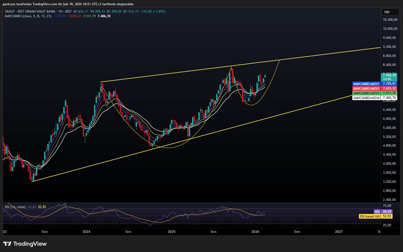Click the RSI 75,00 scale label
This screenshot has height=252, width=403.
point(387,206)
